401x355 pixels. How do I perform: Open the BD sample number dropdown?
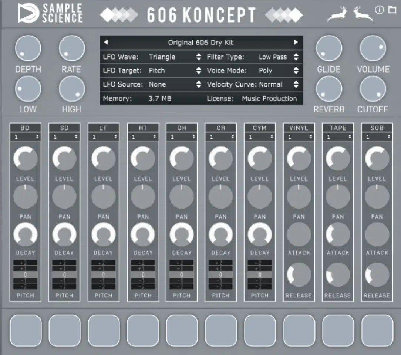[26, 137]
